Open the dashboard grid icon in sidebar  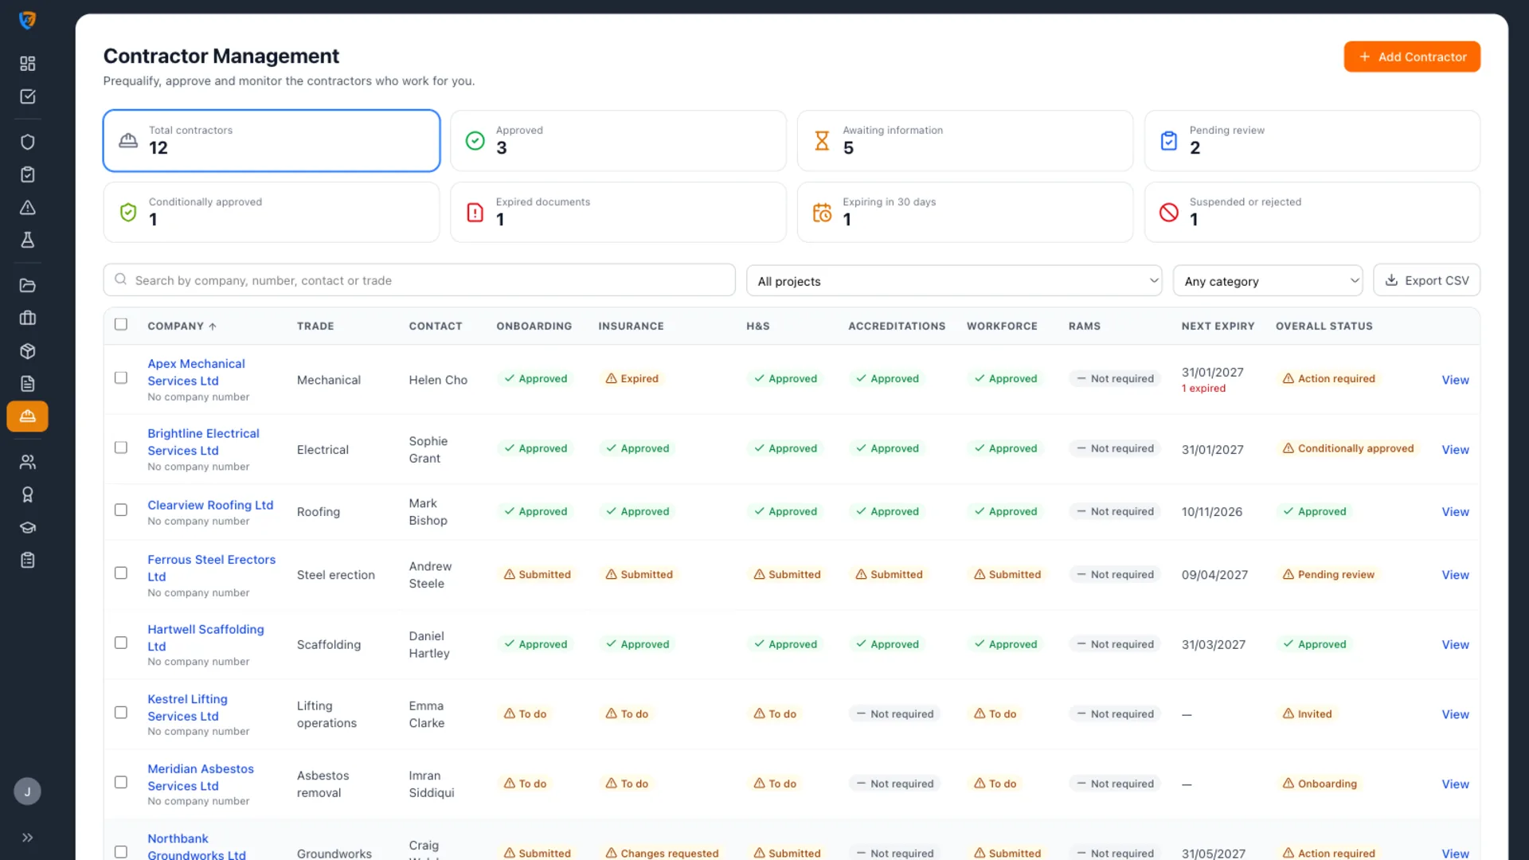(28, 64)
